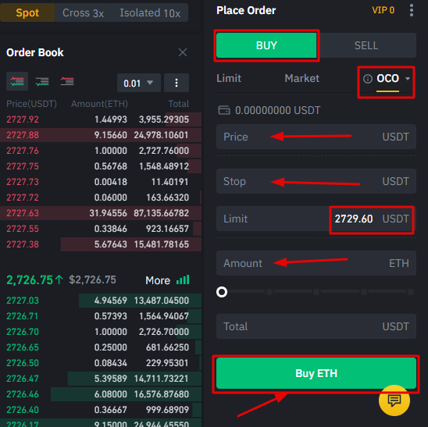Show only sell orders view icon
The height and width of the screenshot is (427, 428).
pos(67,81)
